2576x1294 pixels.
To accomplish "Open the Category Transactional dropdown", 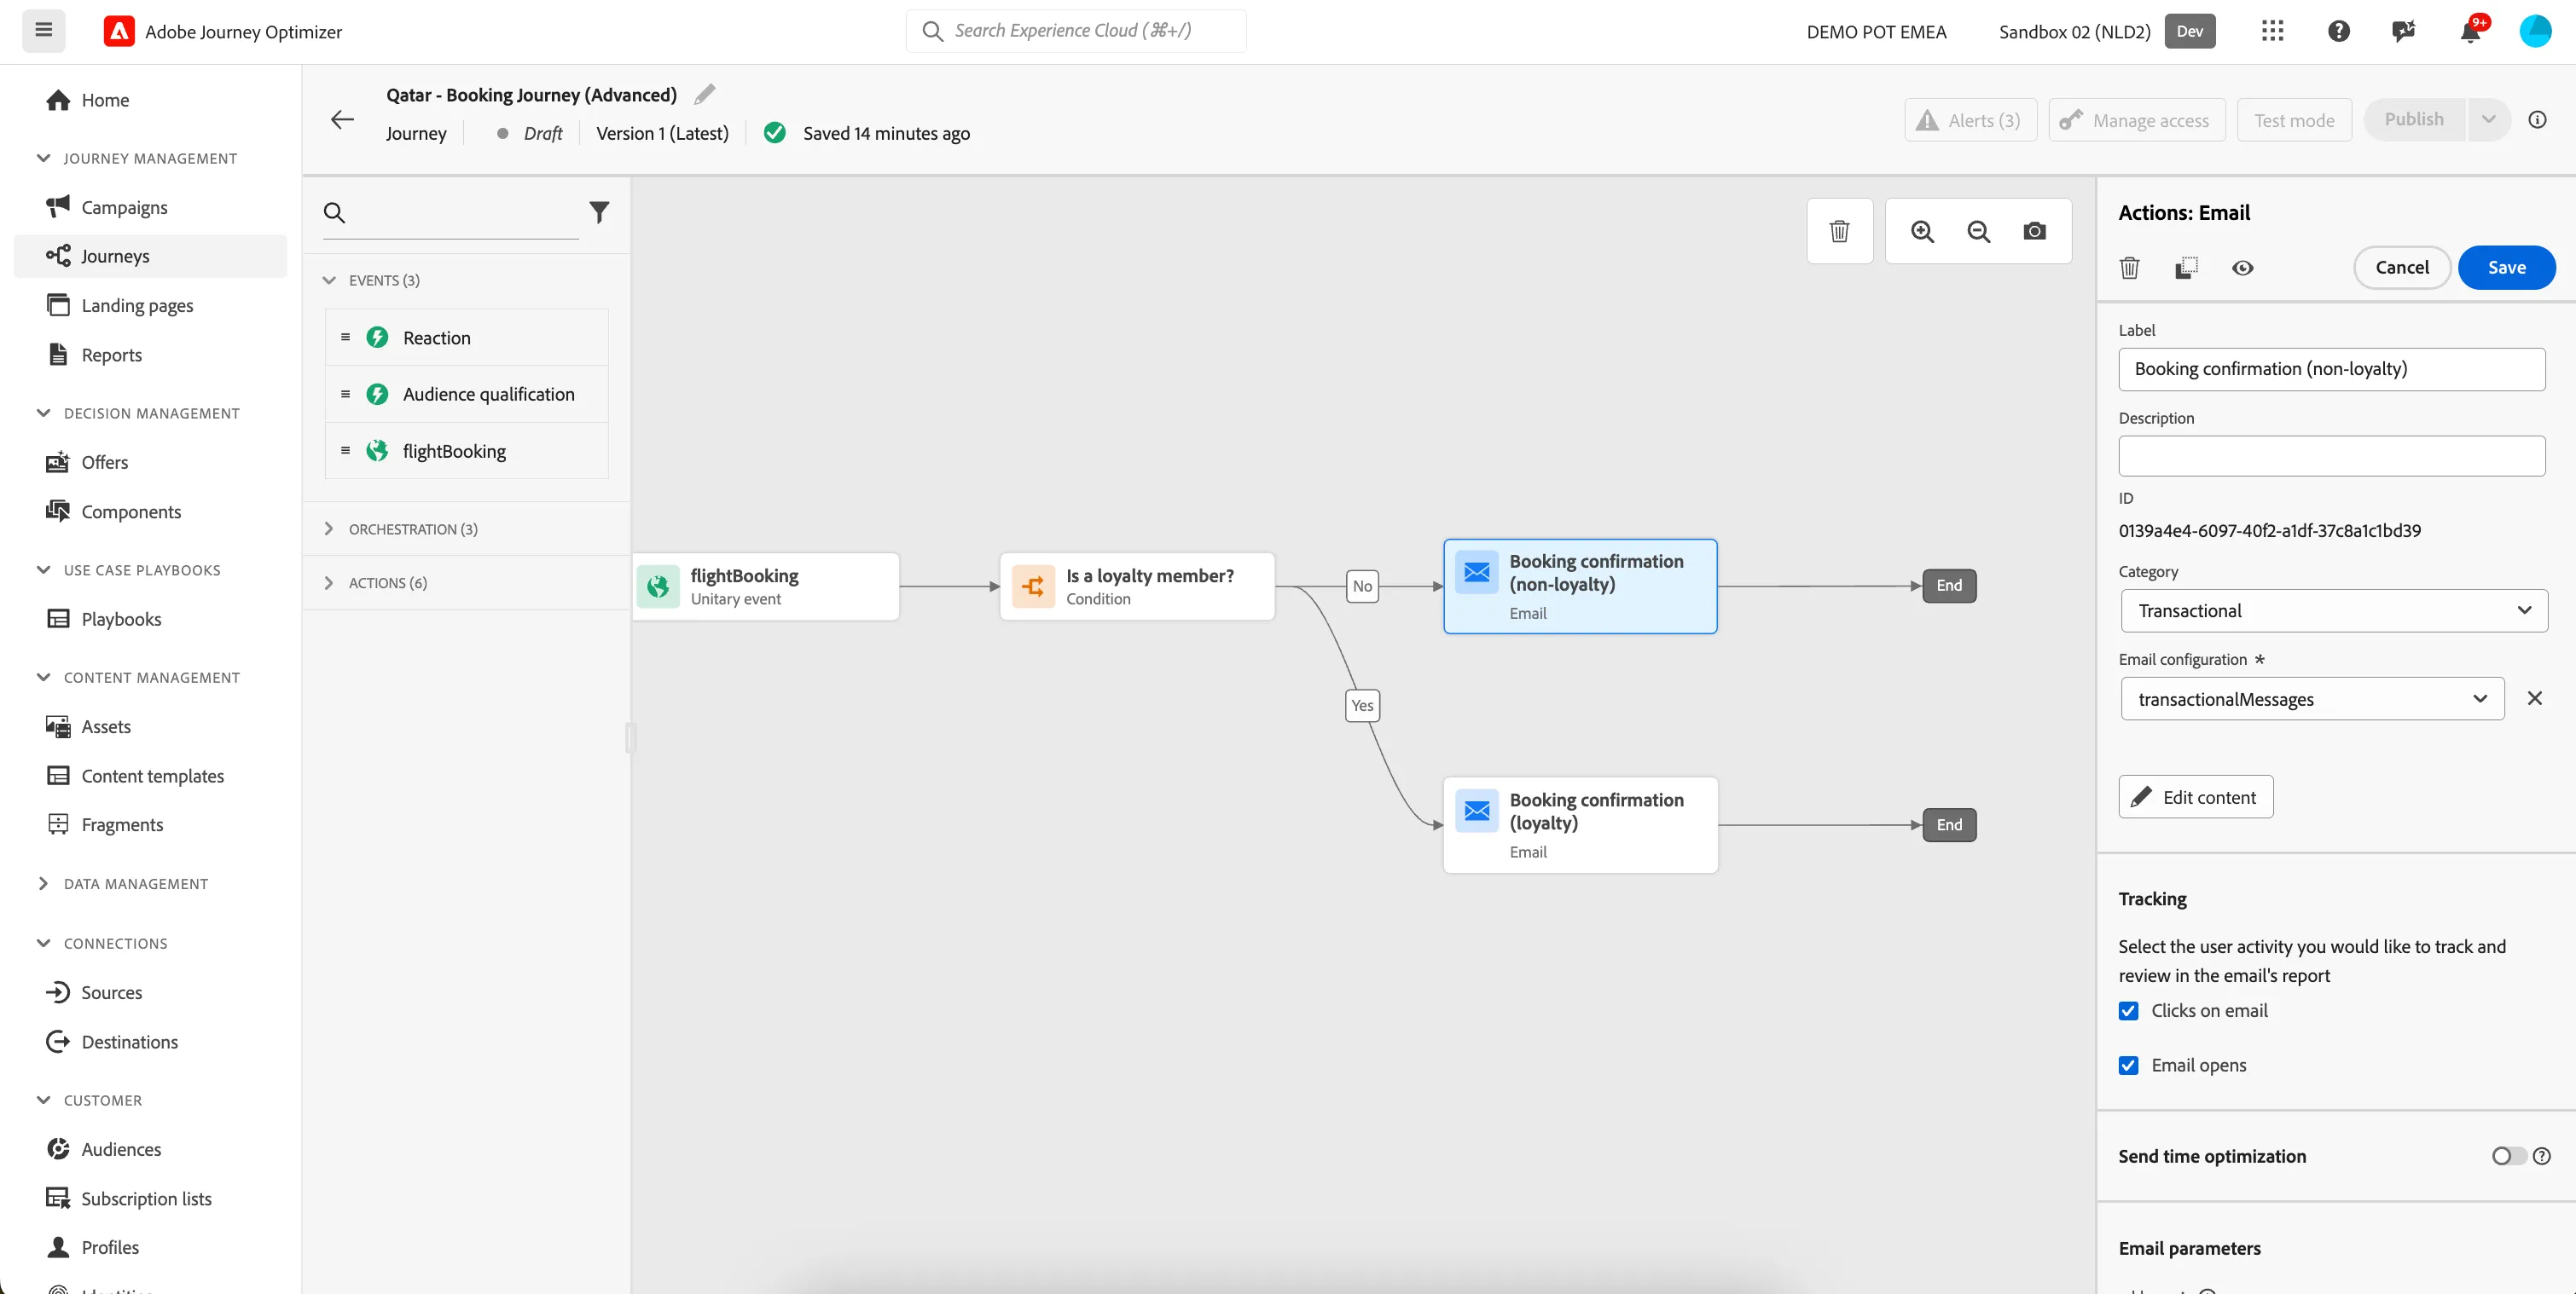I will click(x=2334, y=610).
